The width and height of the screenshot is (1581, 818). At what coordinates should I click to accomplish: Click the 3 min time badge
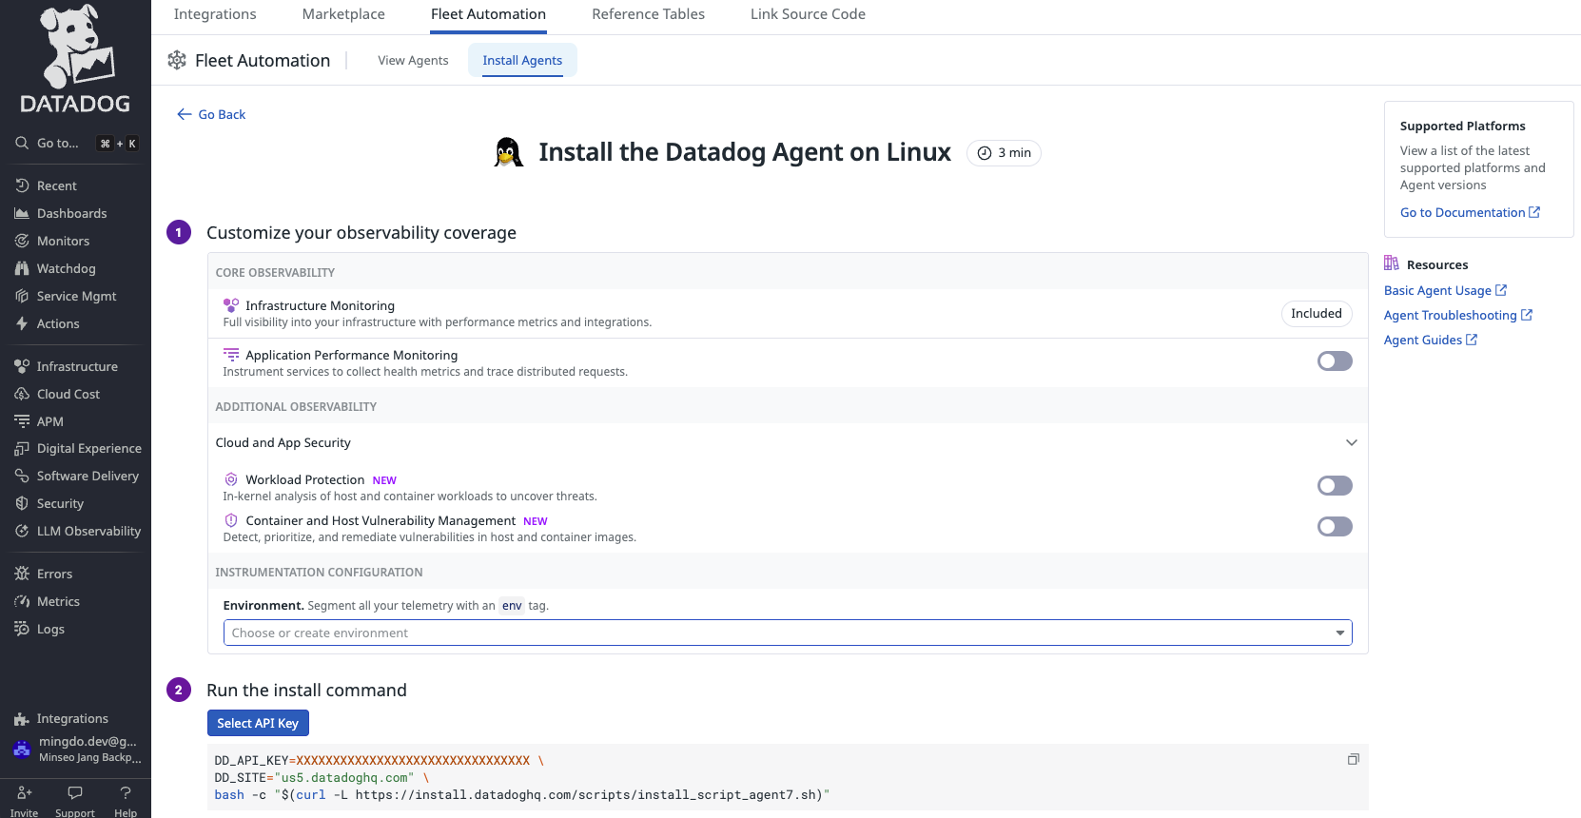click(x=1004, y=152)
